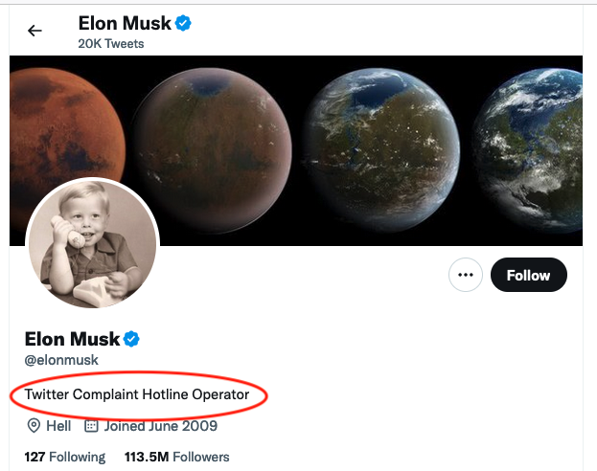
Task: Click the green-blue third planet in the banner
Action: [383, 144]
